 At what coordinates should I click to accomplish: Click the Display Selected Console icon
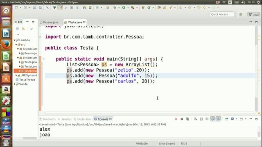[x=233, y=119]
